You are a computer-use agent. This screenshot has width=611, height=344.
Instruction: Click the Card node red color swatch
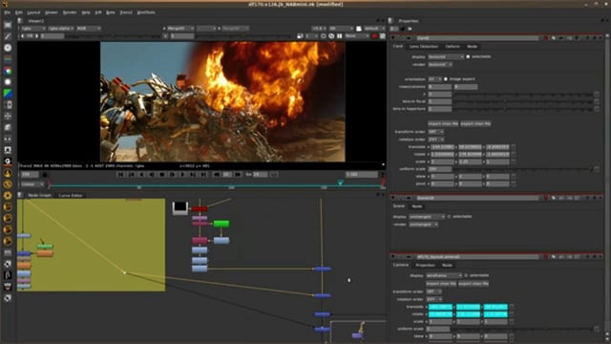click(x=545, y=38)
